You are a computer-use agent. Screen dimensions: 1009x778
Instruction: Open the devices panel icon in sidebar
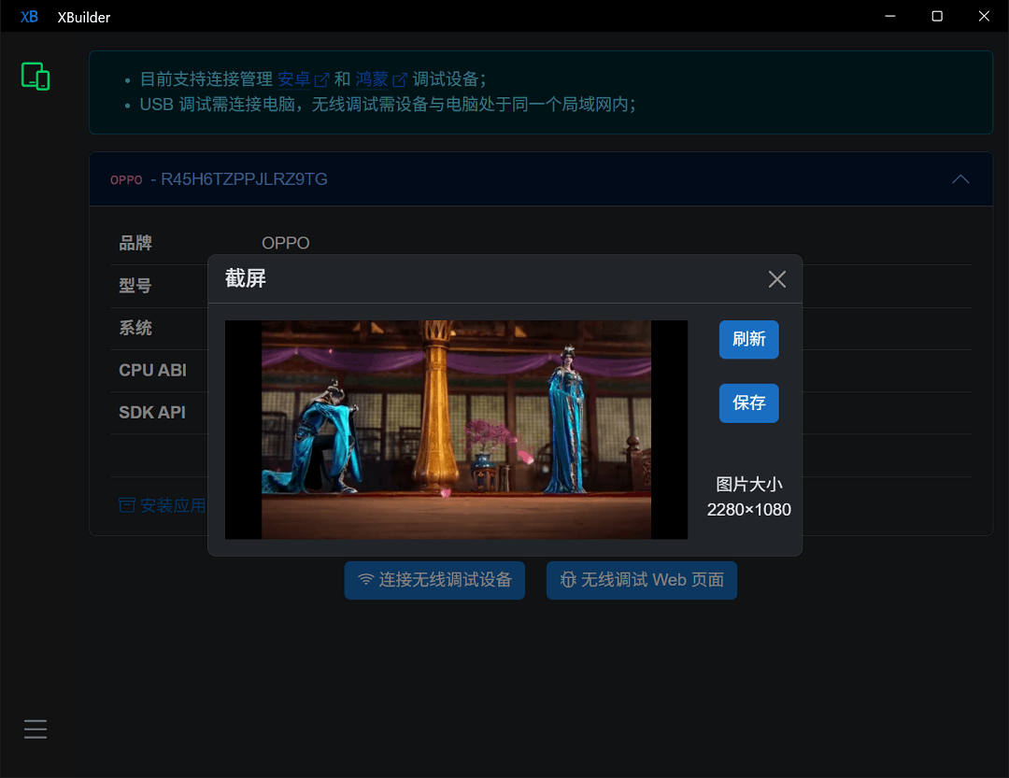36,77
